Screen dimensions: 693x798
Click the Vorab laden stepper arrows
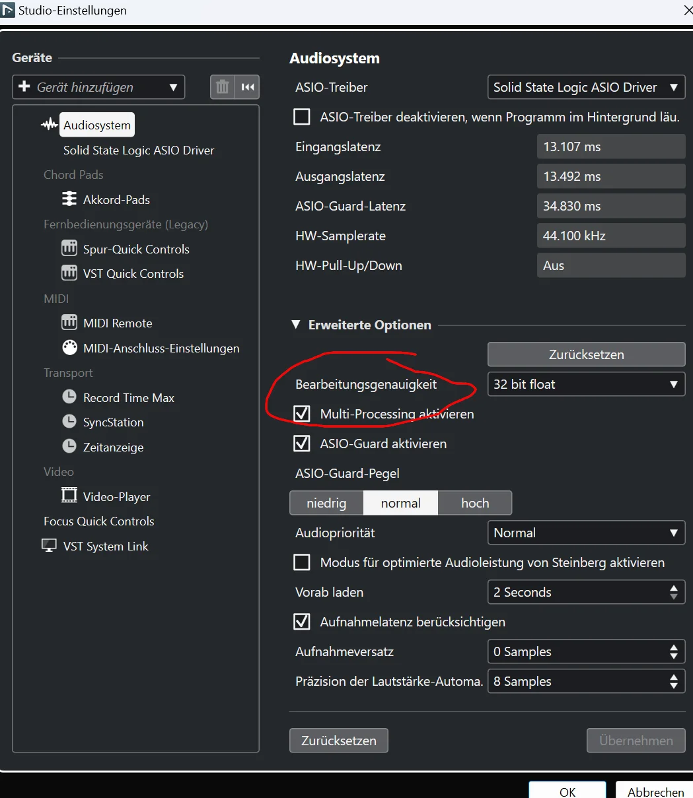673,592
